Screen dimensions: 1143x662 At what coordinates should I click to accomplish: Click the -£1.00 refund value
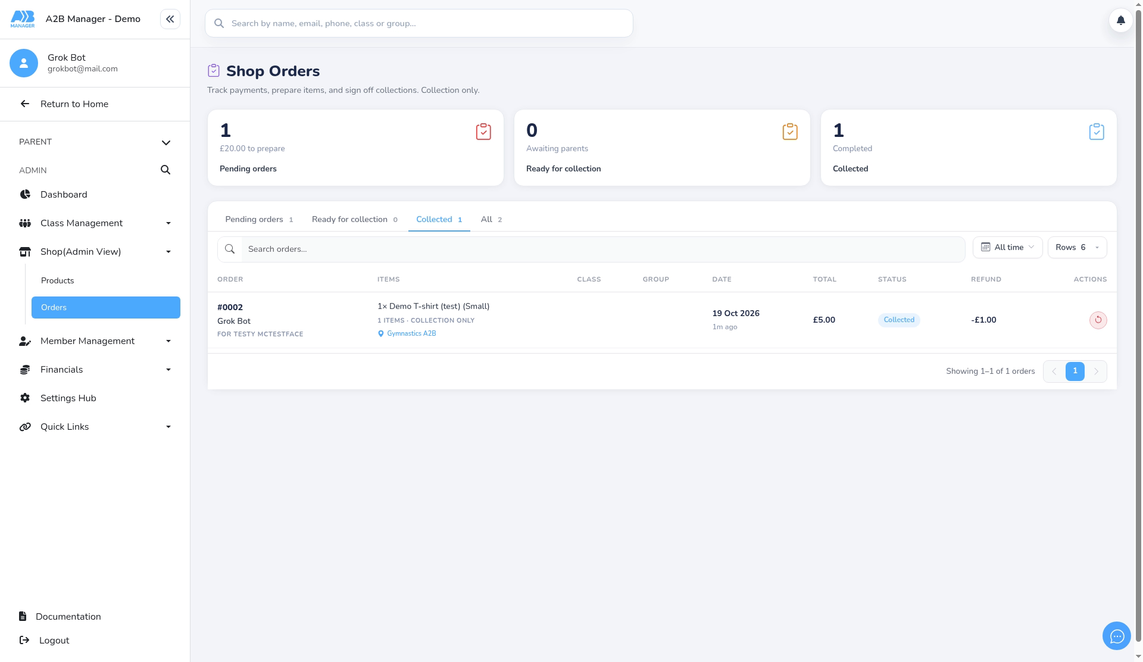click(983, 320)
